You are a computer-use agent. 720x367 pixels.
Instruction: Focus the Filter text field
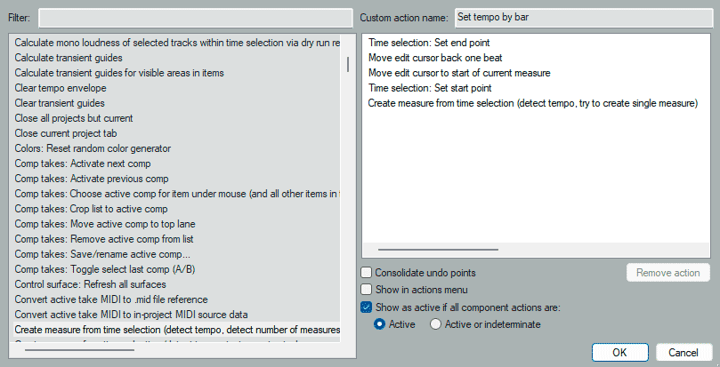pos(195,17)
